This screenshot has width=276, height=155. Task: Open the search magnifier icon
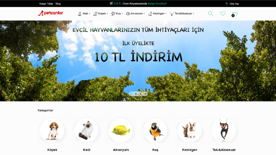211,14
